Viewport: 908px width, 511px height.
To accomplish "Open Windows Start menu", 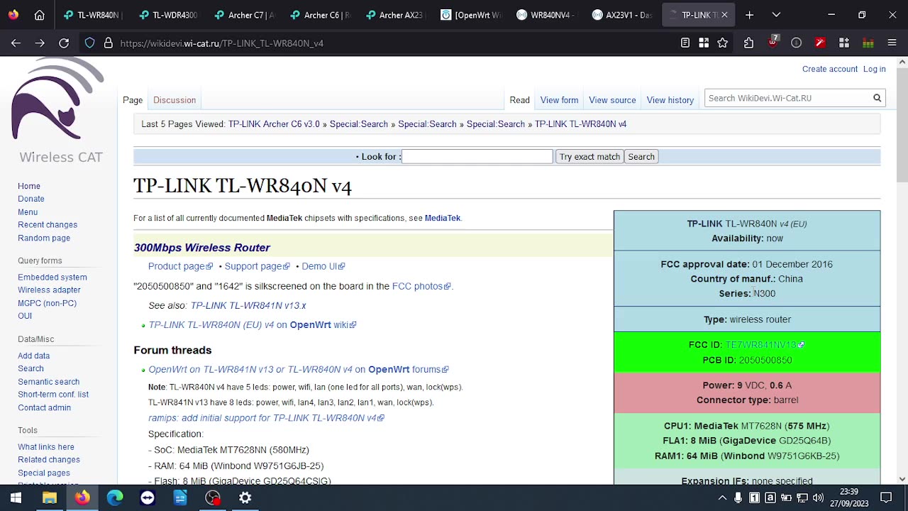I will click(16, 498).
